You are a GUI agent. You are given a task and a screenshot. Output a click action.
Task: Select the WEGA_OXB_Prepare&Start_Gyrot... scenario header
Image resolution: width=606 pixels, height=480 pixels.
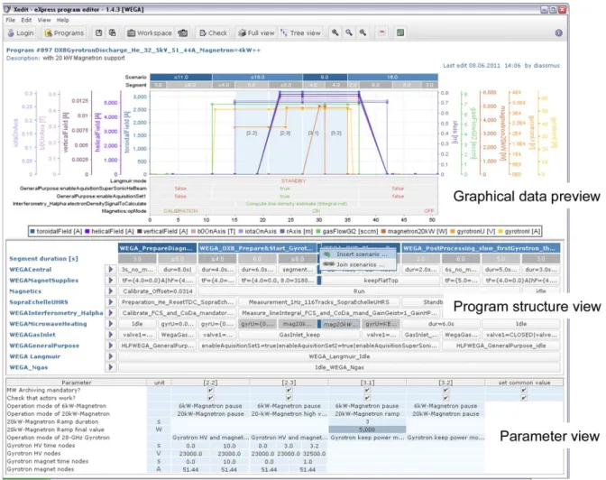(x=257, y=248)
